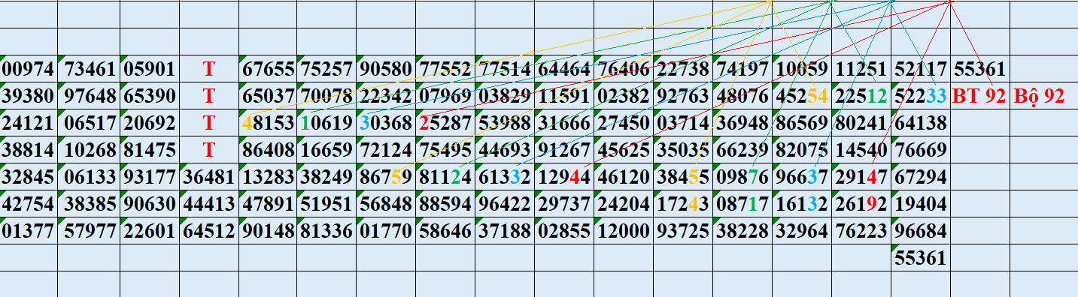Click the cell with value 73461
Image resolution: width=1078 pixels, height=297 pixels.
point(90,70)
